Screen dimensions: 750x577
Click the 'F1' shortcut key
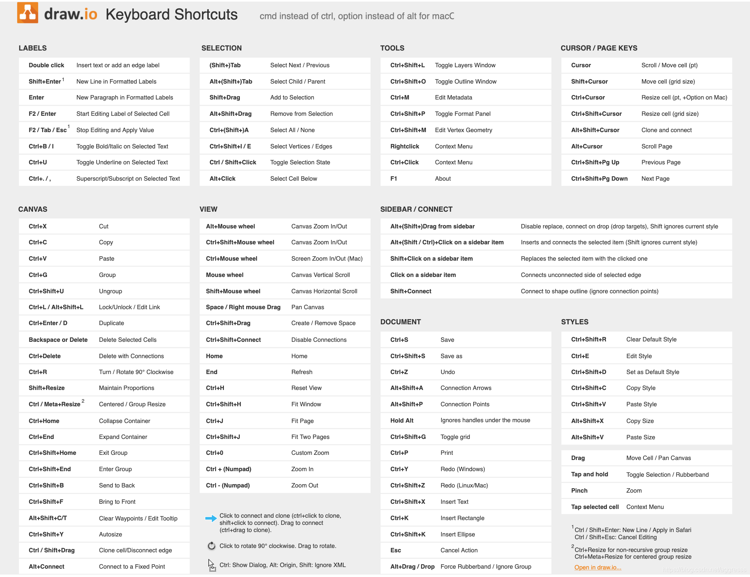click(394, 179)
